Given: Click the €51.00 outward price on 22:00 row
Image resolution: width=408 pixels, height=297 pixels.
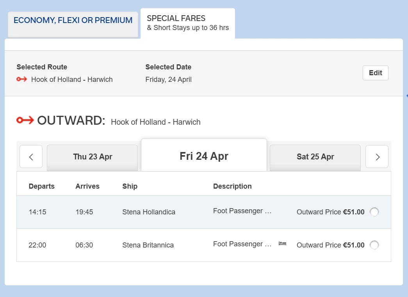Looking at the screenshot, I should (x=353, y=245).
